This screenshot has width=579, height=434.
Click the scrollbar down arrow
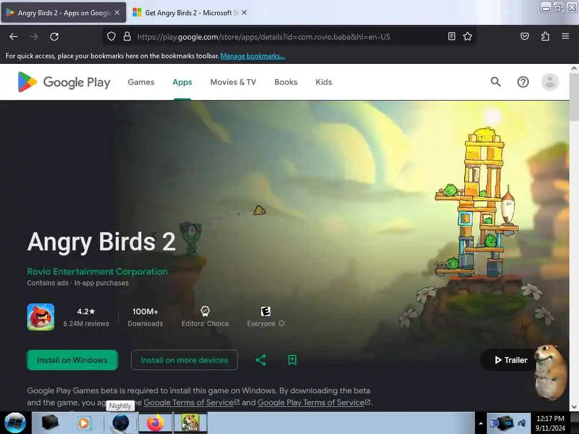574,407
